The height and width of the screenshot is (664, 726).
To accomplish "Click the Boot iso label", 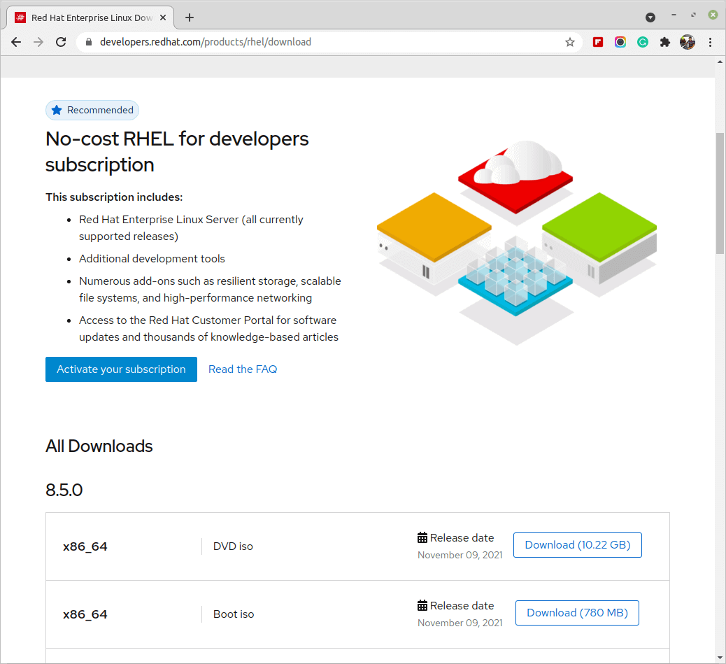I will coord(234,614).
